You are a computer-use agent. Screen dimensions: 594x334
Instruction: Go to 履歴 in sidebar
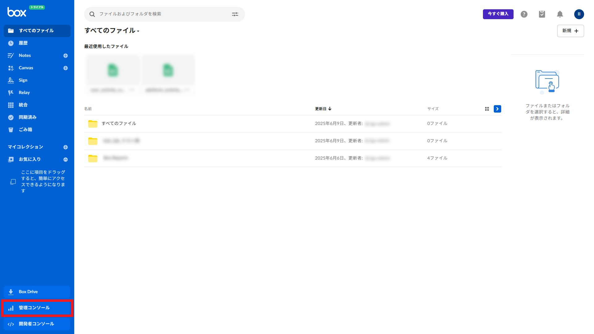point(23,43)
